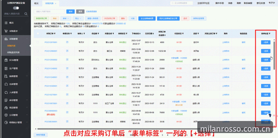Click filter icon on 付款状态 column header
Screen dimensions: 278x138
[183, 33]
